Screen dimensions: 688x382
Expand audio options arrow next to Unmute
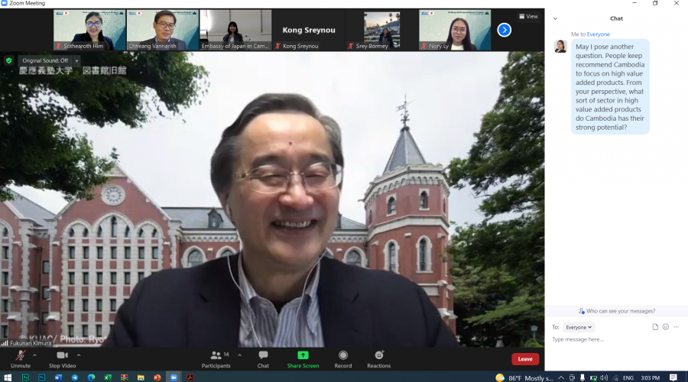coord(34,354)
